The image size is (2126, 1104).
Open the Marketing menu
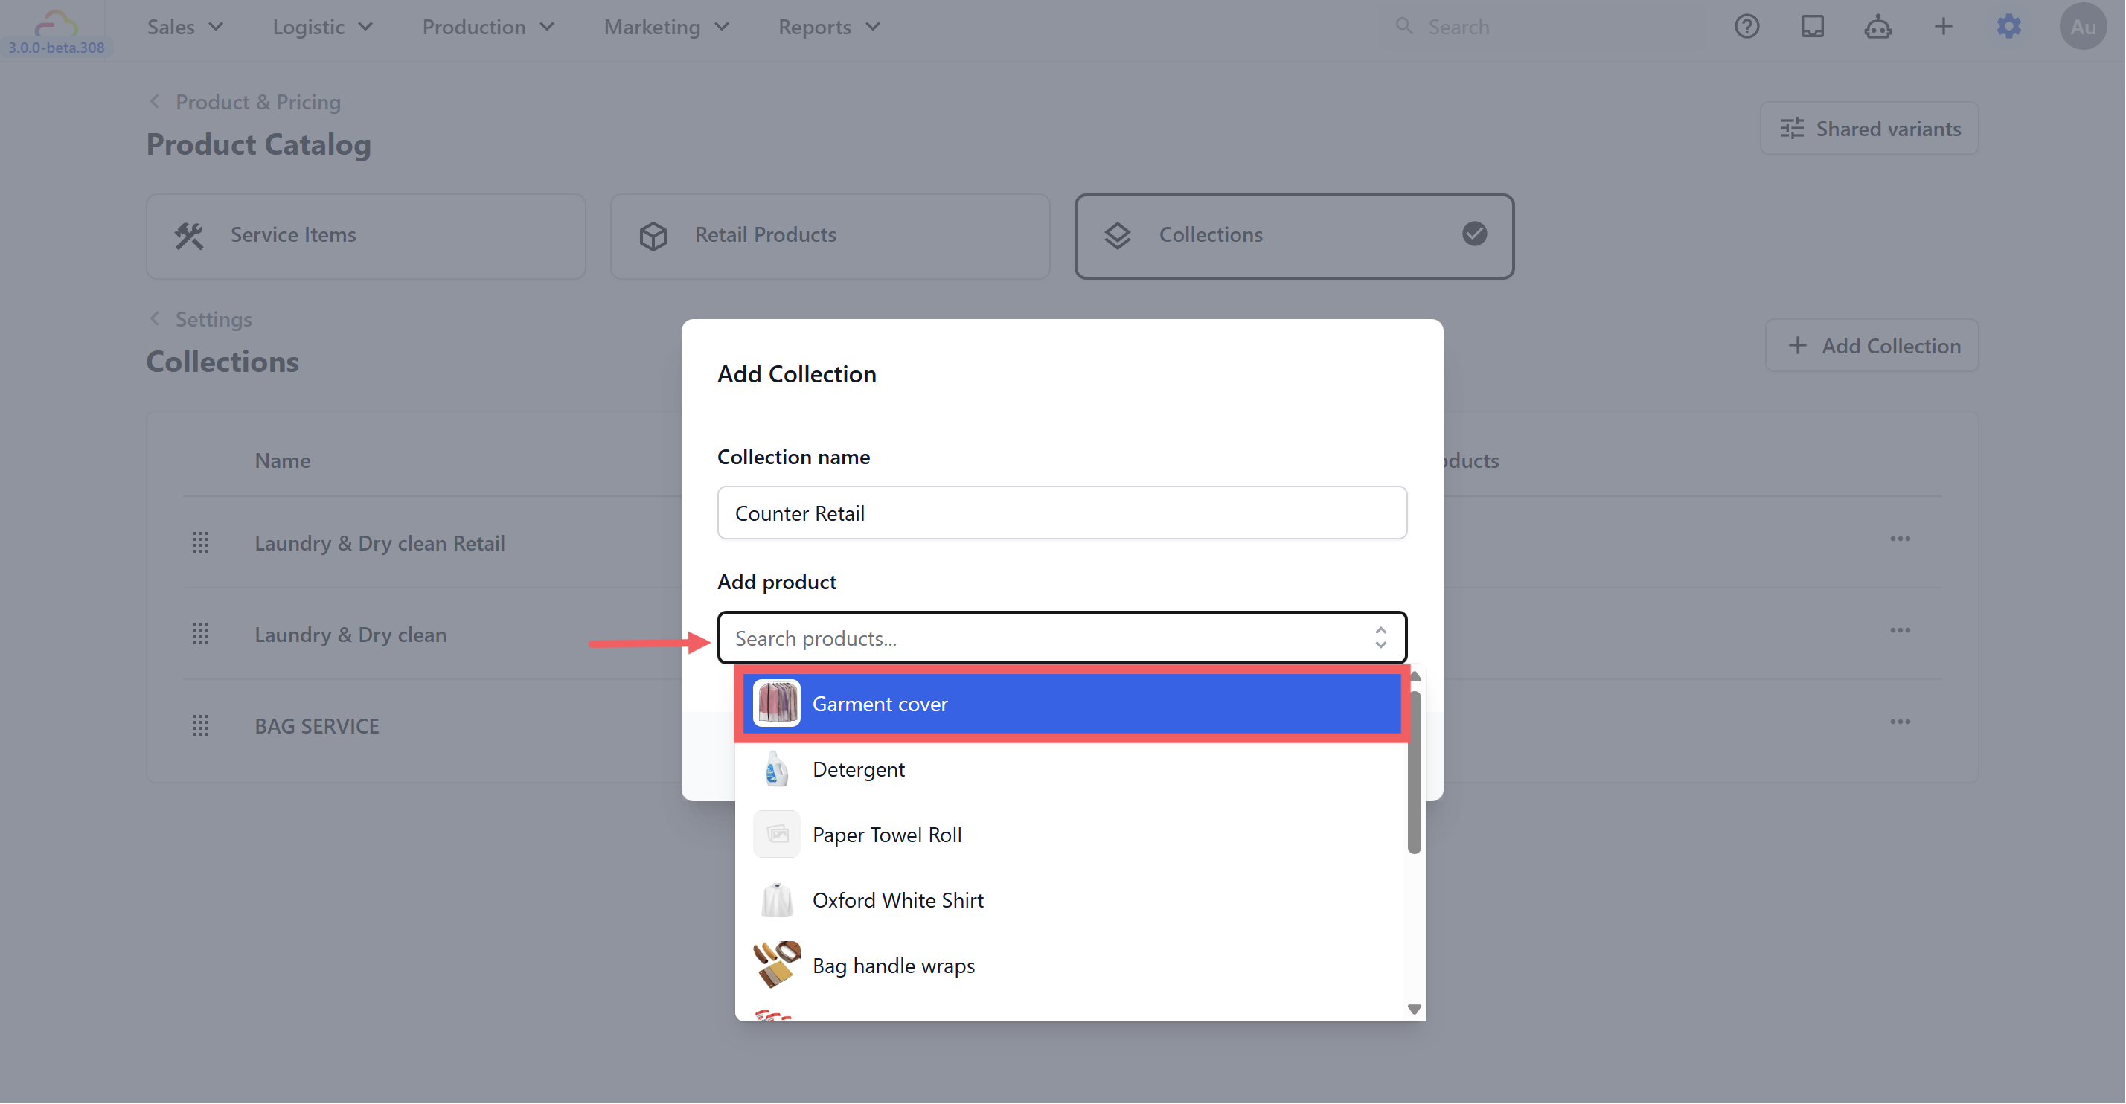click(x=666, y=26)
